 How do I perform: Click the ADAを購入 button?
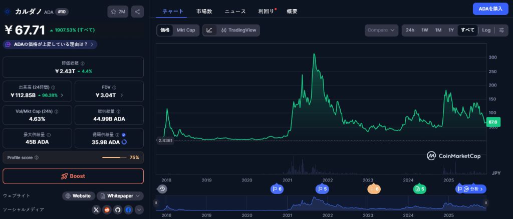490,9
